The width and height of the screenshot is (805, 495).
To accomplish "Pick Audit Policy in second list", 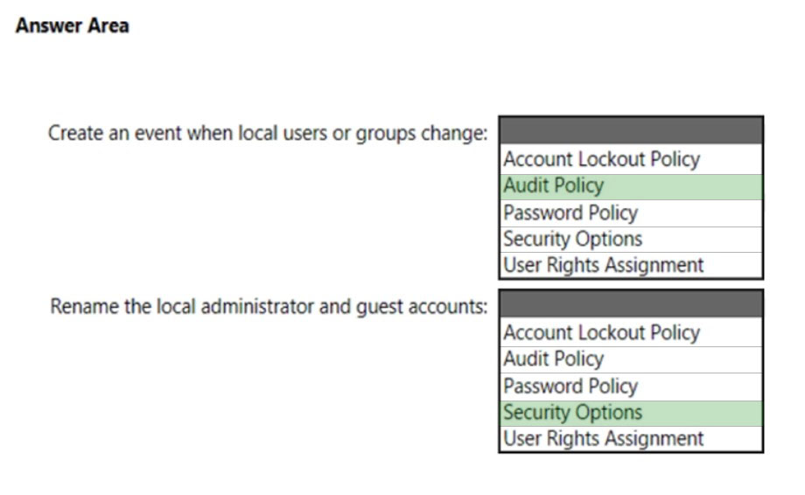I will tap(631, 359).
